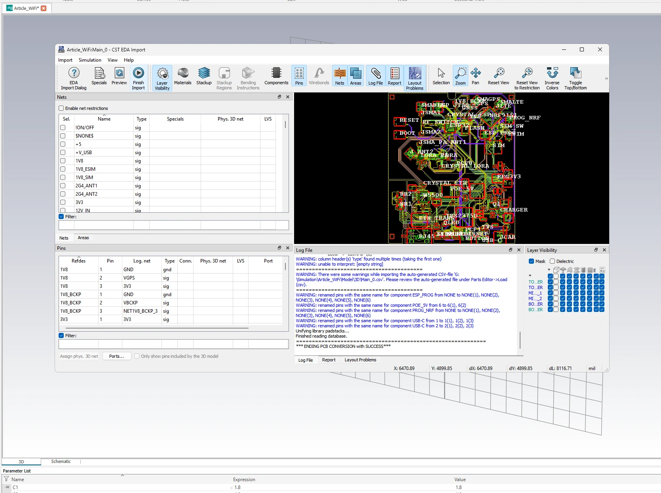The height and width of the screenshot is (493, 661).
Task: Toggle the Areas toolbar button
Action: click(355, 76)
